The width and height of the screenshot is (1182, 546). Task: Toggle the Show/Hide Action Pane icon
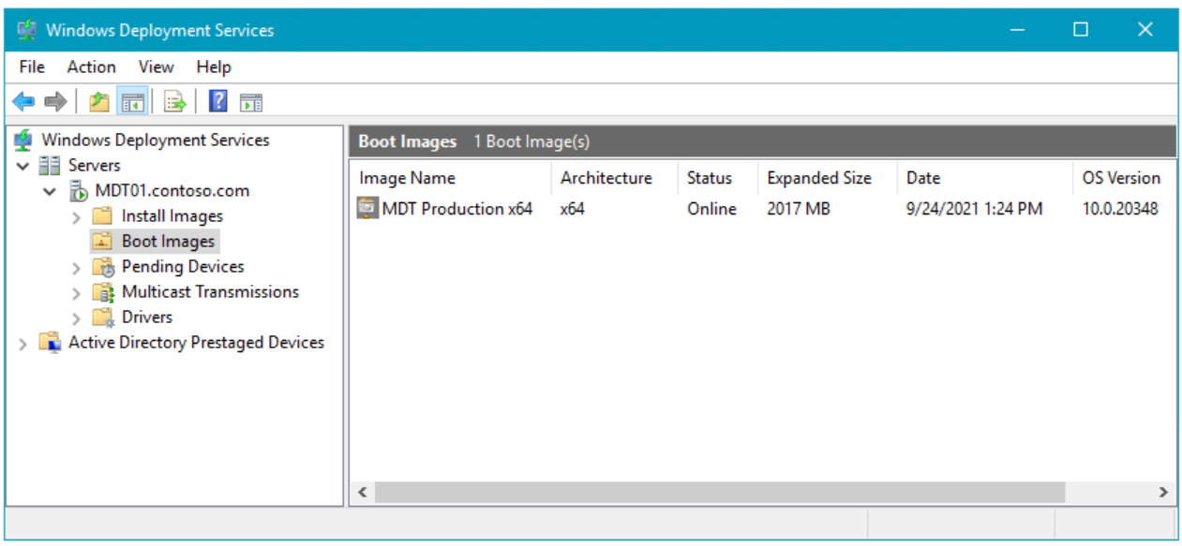(x=250, y=101)
